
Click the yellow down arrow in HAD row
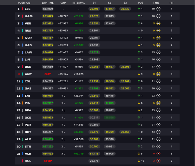[x=139, y=45]
